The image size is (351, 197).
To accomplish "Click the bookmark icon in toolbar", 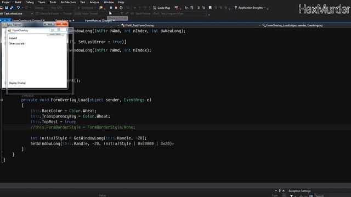I will (210, 8).
